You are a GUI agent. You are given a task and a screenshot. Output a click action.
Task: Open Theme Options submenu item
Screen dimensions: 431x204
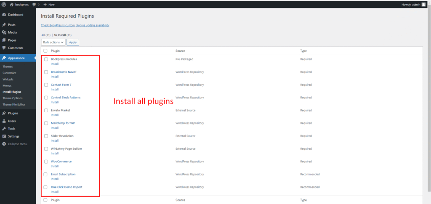[x=12, y=98]
